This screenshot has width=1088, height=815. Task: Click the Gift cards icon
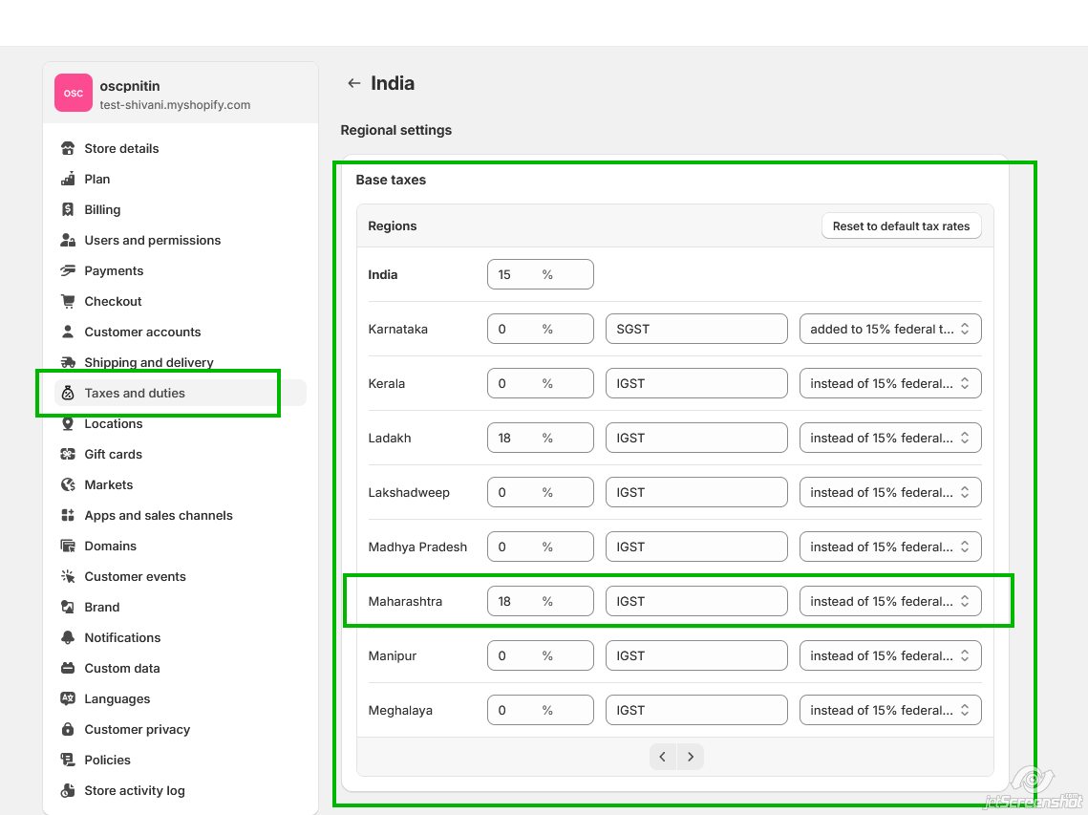[x=68, y=454]
